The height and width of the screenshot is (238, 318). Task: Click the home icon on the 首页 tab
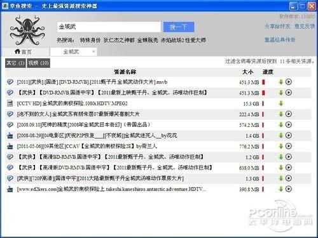pos(17,51)
